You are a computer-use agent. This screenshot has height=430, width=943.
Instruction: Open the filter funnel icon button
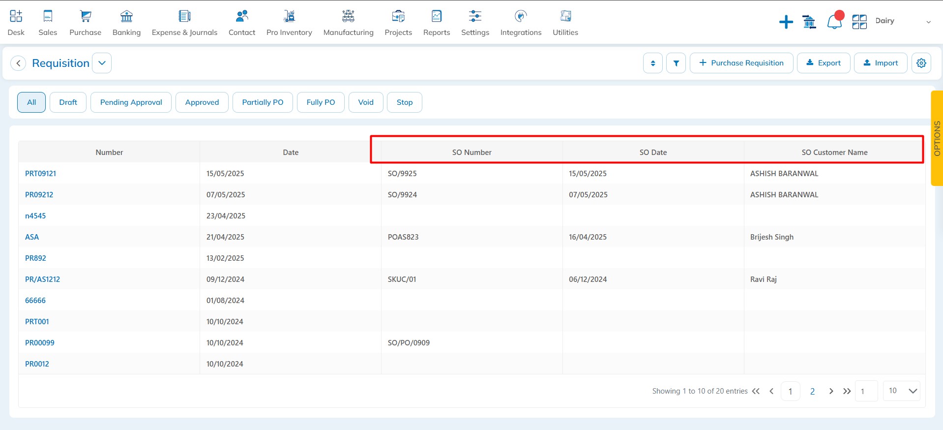pyautogui.click(x=676, y=63)
